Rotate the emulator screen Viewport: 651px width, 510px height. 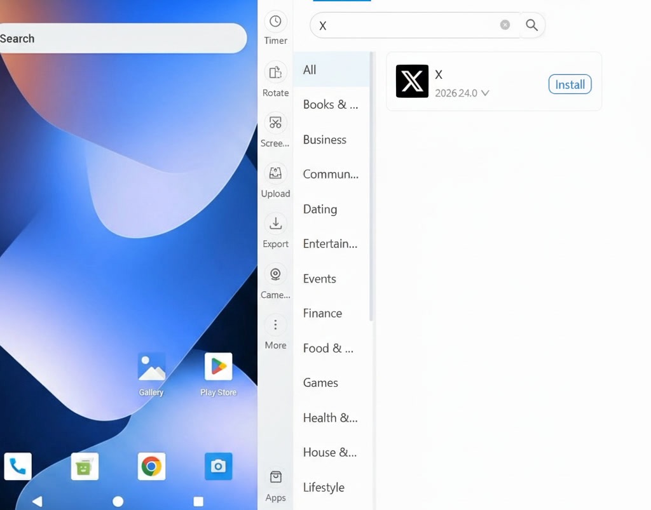(x=275, y=79)
